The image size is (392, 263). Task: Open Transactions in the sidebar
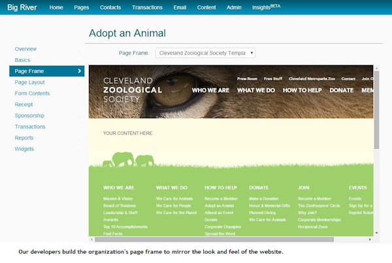30,127
